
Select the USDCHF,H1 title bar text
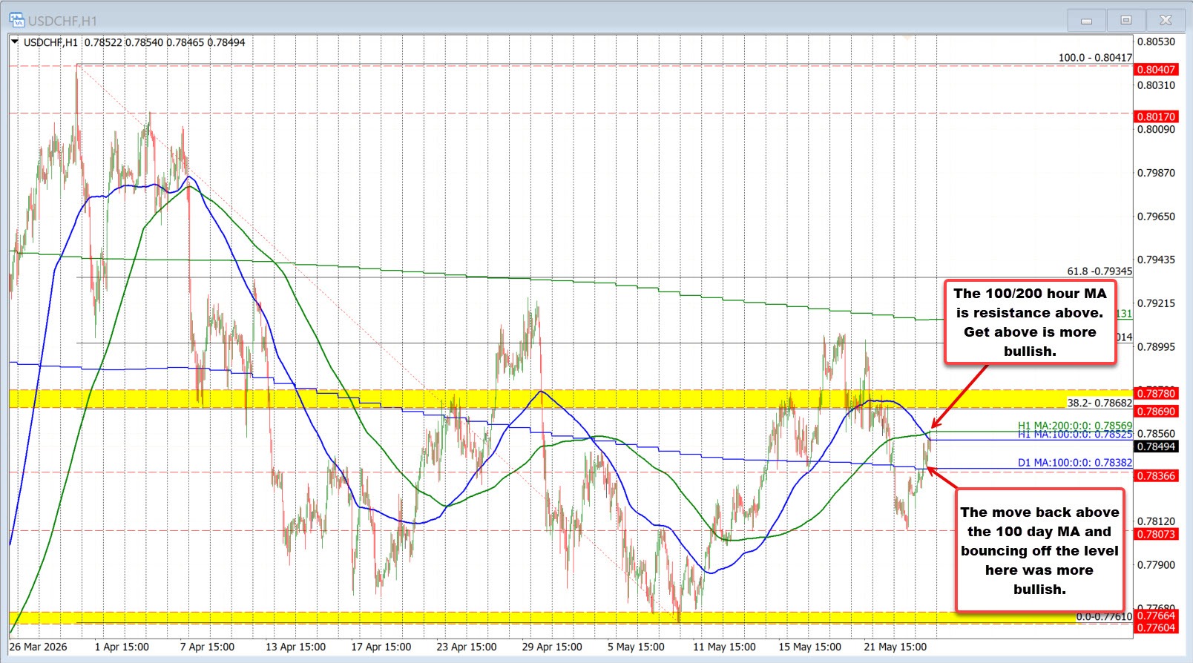pyautogui.click(x=63, y=21)
